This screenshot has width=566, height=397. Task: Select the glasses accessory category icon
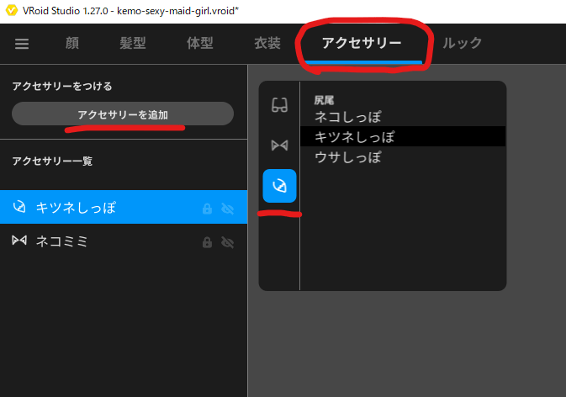279,105
